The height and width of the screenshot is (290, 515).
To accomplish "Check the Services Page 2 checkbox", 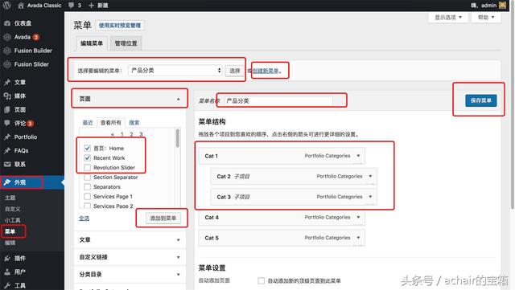I will 88,206.
